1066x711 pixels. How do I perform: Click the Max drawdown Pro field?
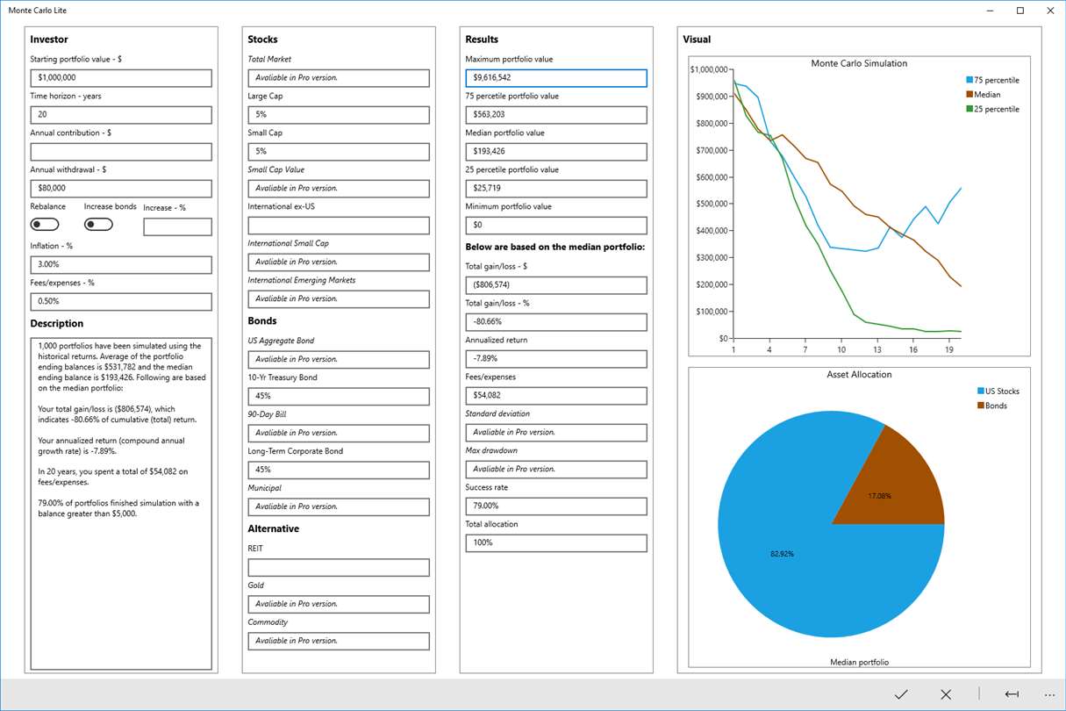[x=556, y=470]
